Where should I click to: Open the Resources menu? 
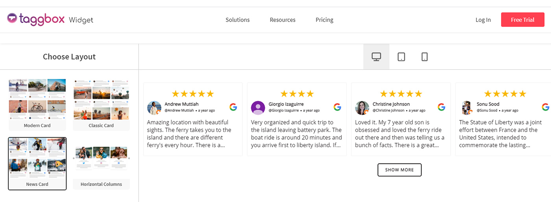[283, 20]
